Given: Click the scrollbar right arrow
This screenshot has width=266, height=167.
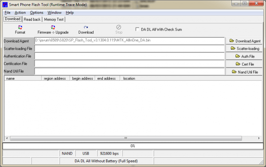Looking at the screenshot, I should point(259,138).
